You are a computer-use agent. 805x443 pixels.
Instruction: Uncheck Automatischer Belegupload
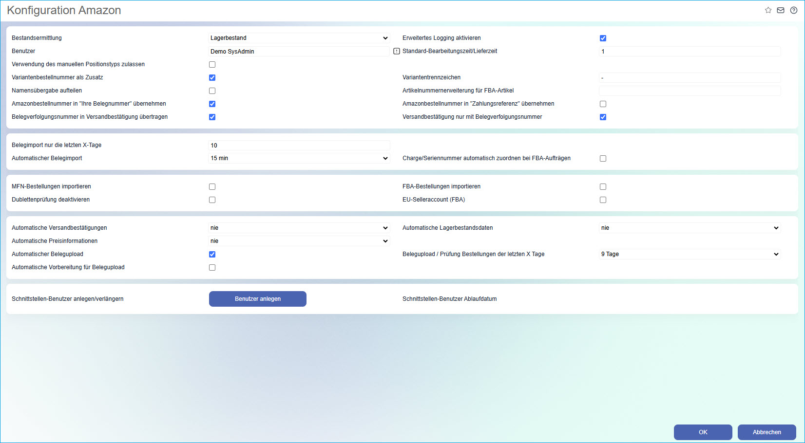[212, 254]
